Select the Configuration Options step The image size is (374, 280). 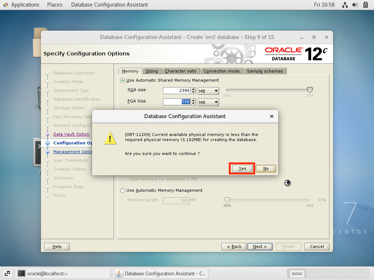click(x=73, y=143)
